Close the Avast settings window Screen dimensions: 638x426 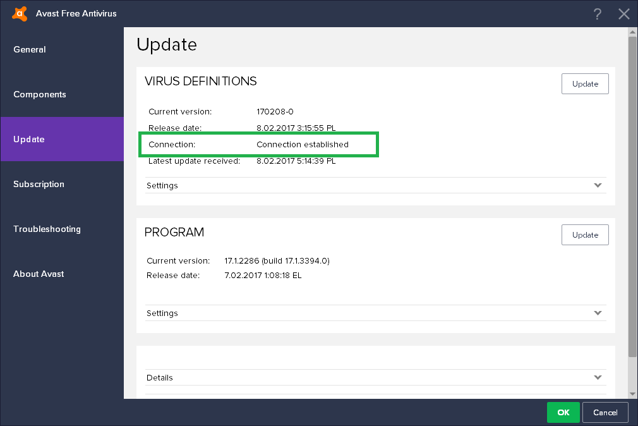(x=623, y=14)
